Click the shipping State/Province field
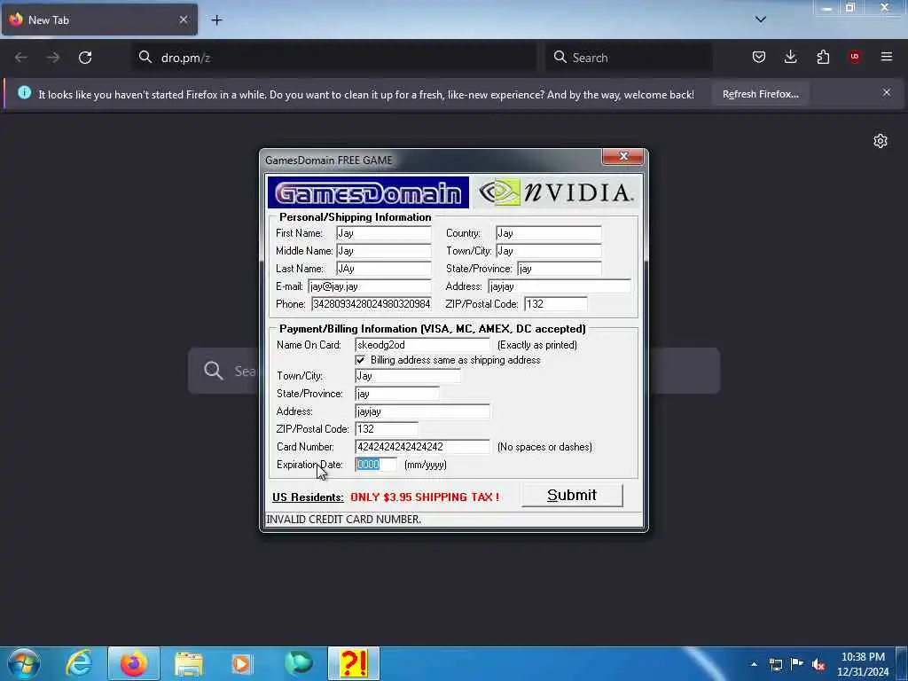The image size is (908, 681). [559, 269]
